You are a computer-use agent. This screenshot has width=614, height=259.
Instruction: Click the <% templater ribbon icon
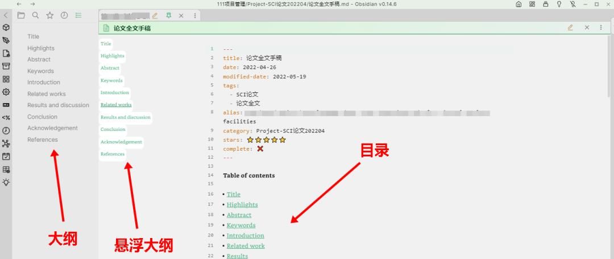6,117
